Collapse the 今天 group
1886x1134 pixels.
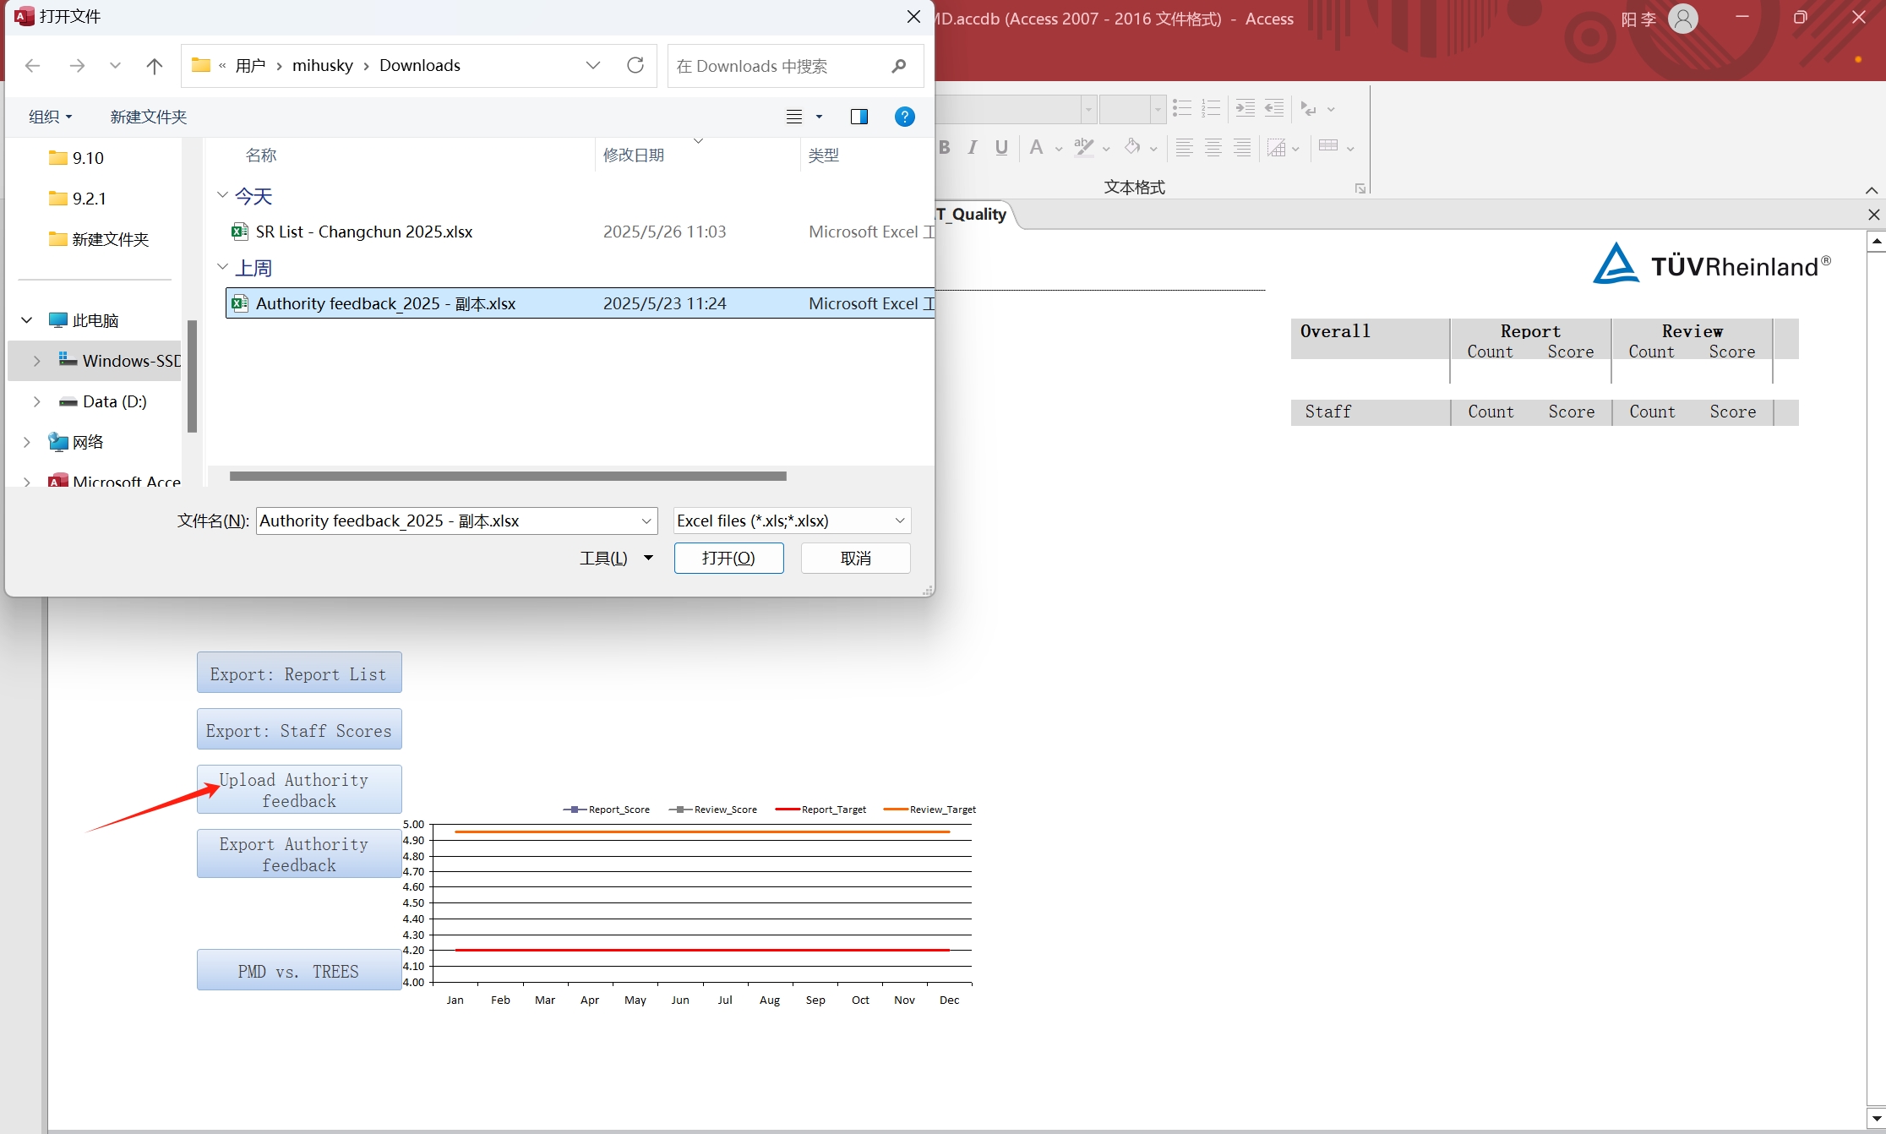(x=222, y=195)
